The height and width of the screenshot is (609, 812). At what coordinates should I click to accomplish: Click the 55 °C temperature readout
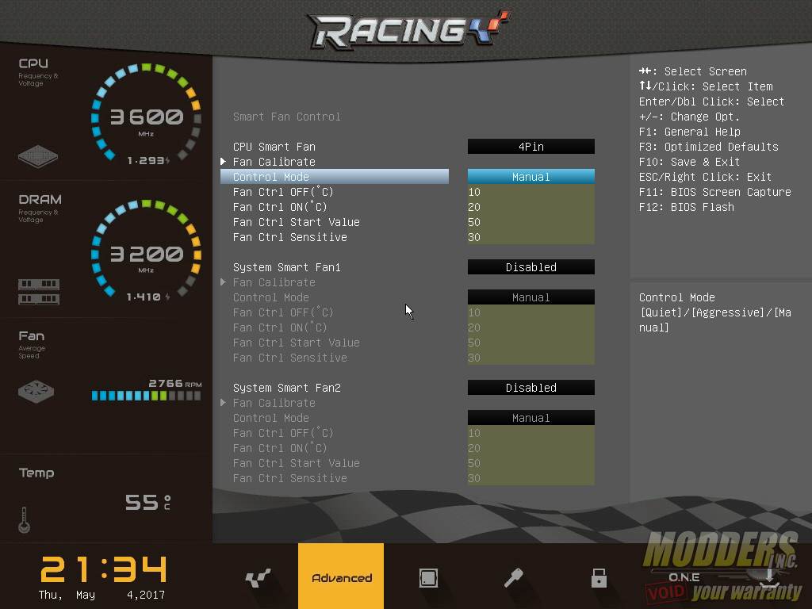(147, 502)
